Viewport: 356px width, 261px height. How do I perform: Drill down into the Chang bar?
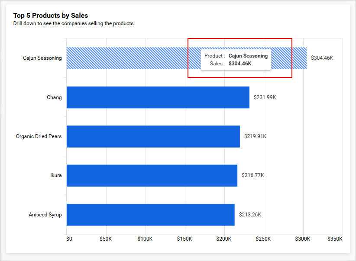click(x=158, y=97)
